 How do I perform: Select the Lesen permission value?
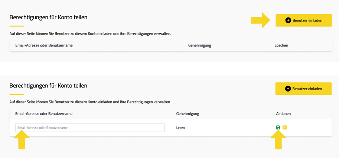[x=180, y=128]
